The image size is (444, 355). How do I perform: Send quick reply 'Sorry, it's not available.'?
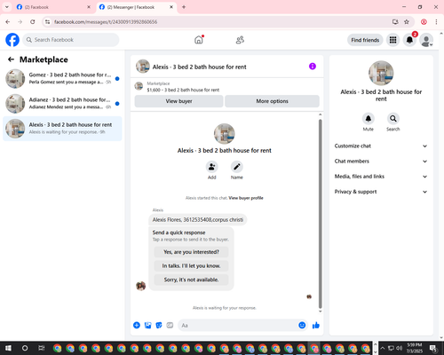pos(191,280)
